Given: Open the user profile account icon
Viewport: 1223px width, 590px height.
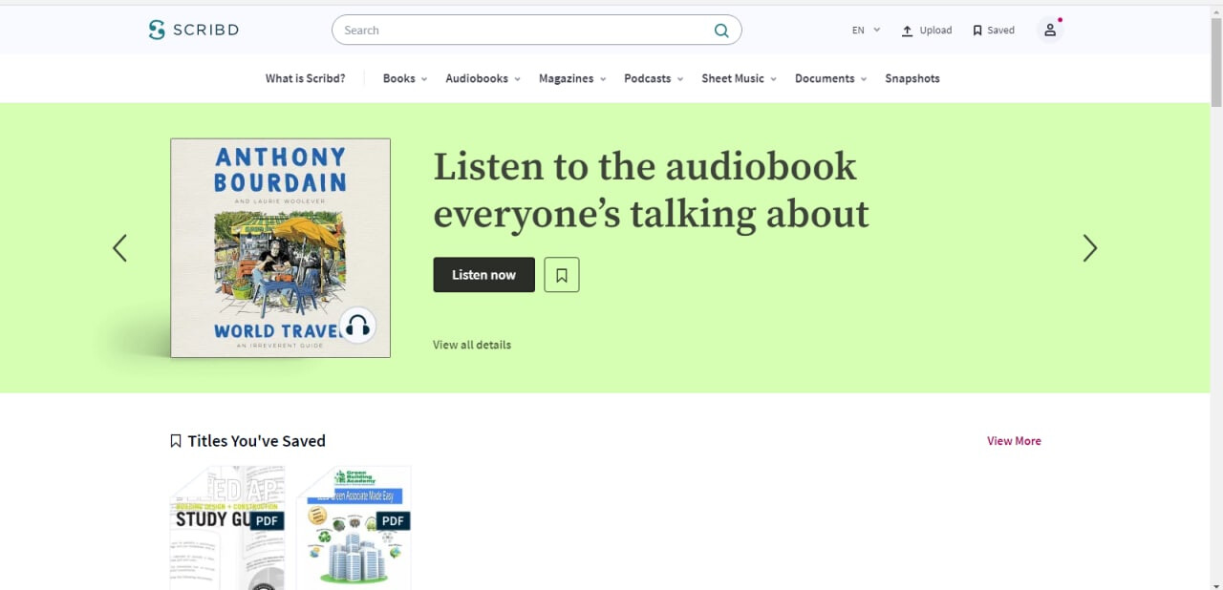Looking at the screenshot, I should pos(1049,31).
